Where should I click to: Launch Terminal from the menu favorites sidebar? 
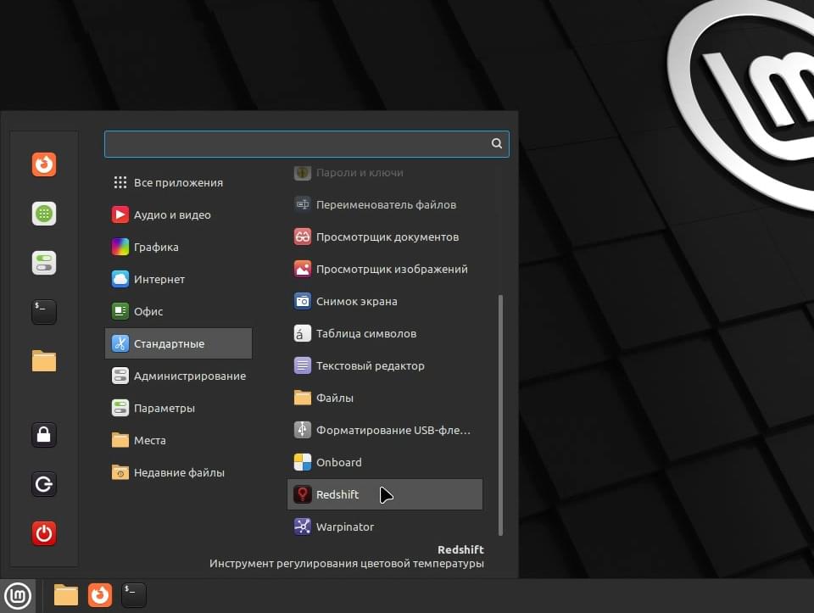[44, 311]
